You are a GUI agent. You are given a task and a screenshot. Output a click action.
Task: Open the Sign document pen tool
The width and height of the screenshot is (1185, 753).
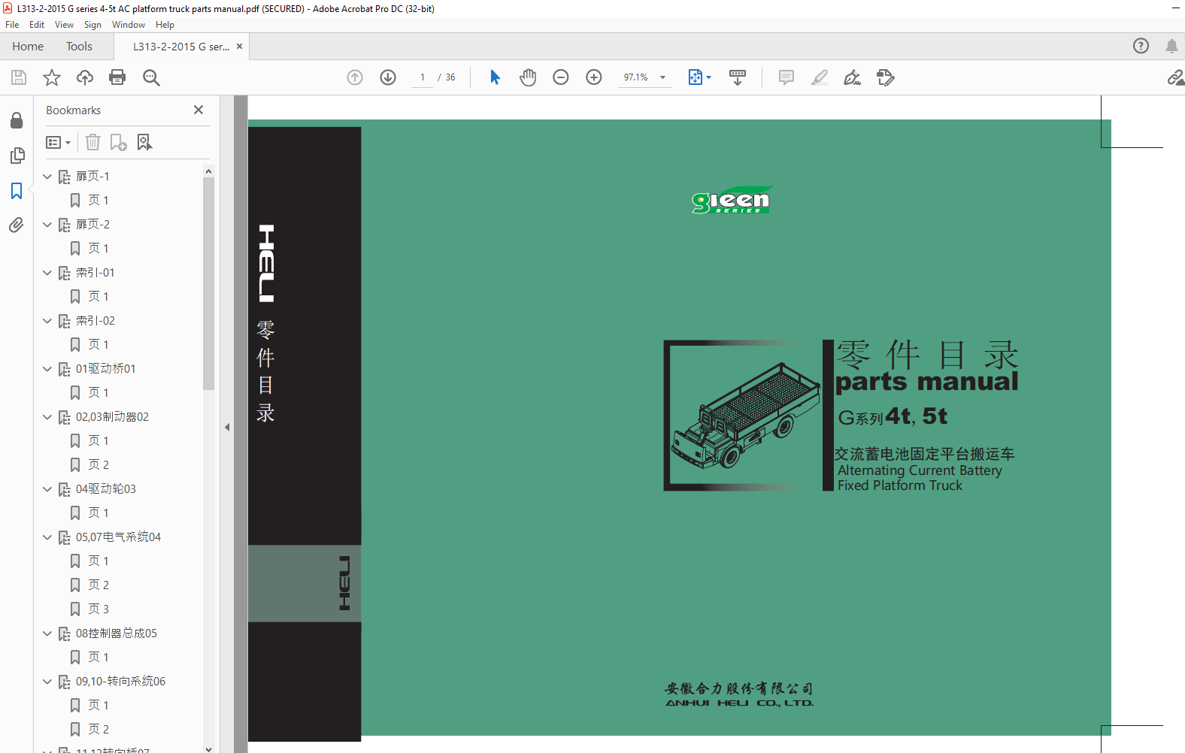pos(853,77)
